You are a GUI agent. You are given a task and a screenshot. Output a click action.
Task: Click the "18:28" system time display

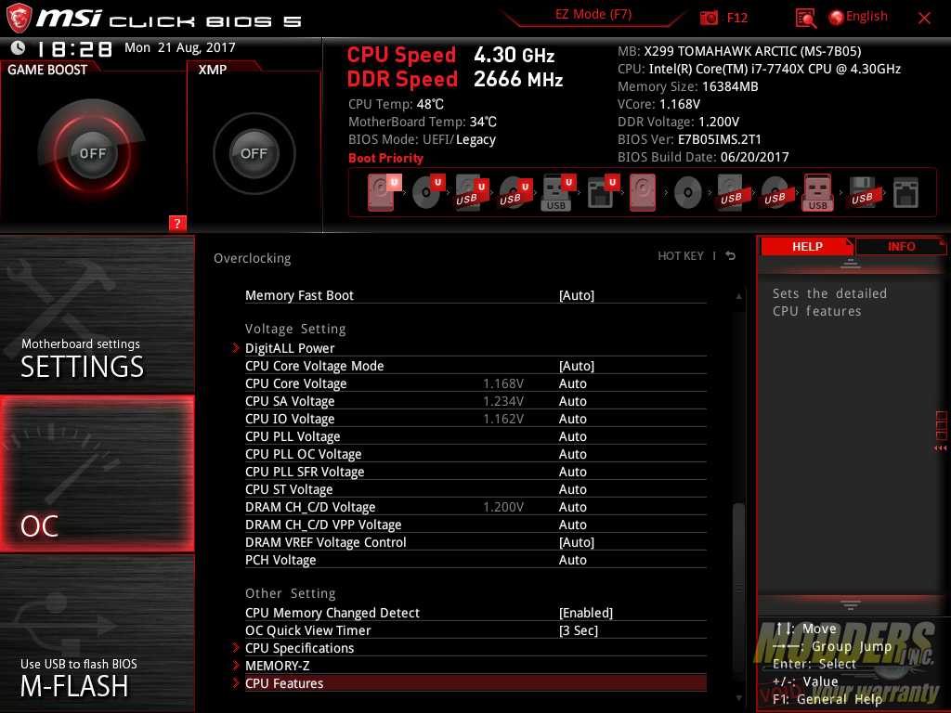pos(74,48)
